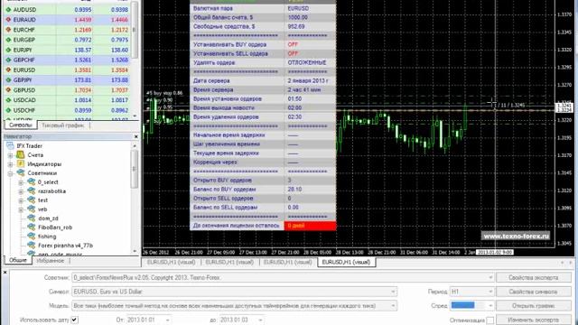This screenshot has width=578, height=325.
Task: Click the USDCHF symbol arrow icon
Action: pyautogui.click(x=8, y=110)
